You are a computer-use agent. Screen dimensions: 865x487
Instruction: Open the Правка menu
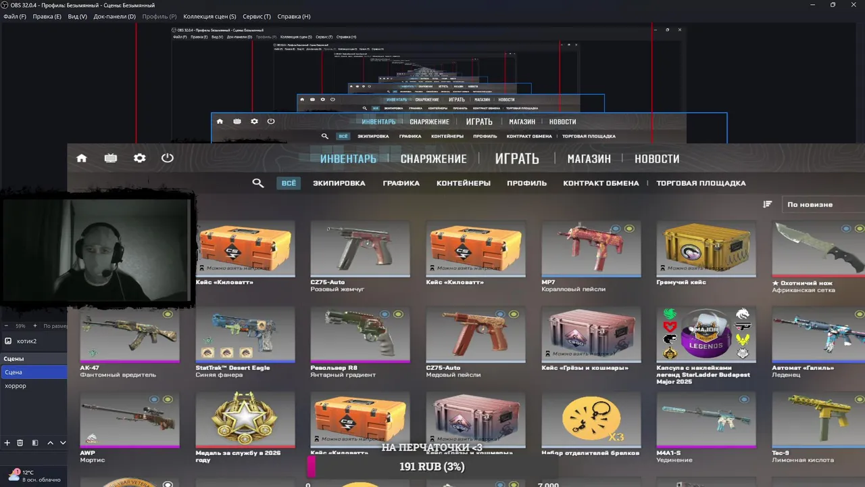click(47, 16)
